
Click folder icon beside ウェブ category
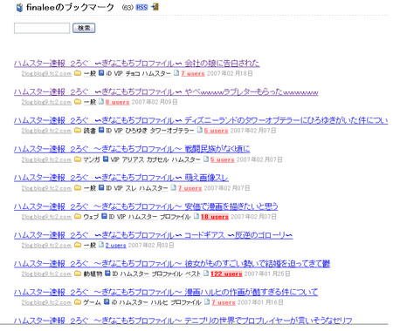point(78,216)
